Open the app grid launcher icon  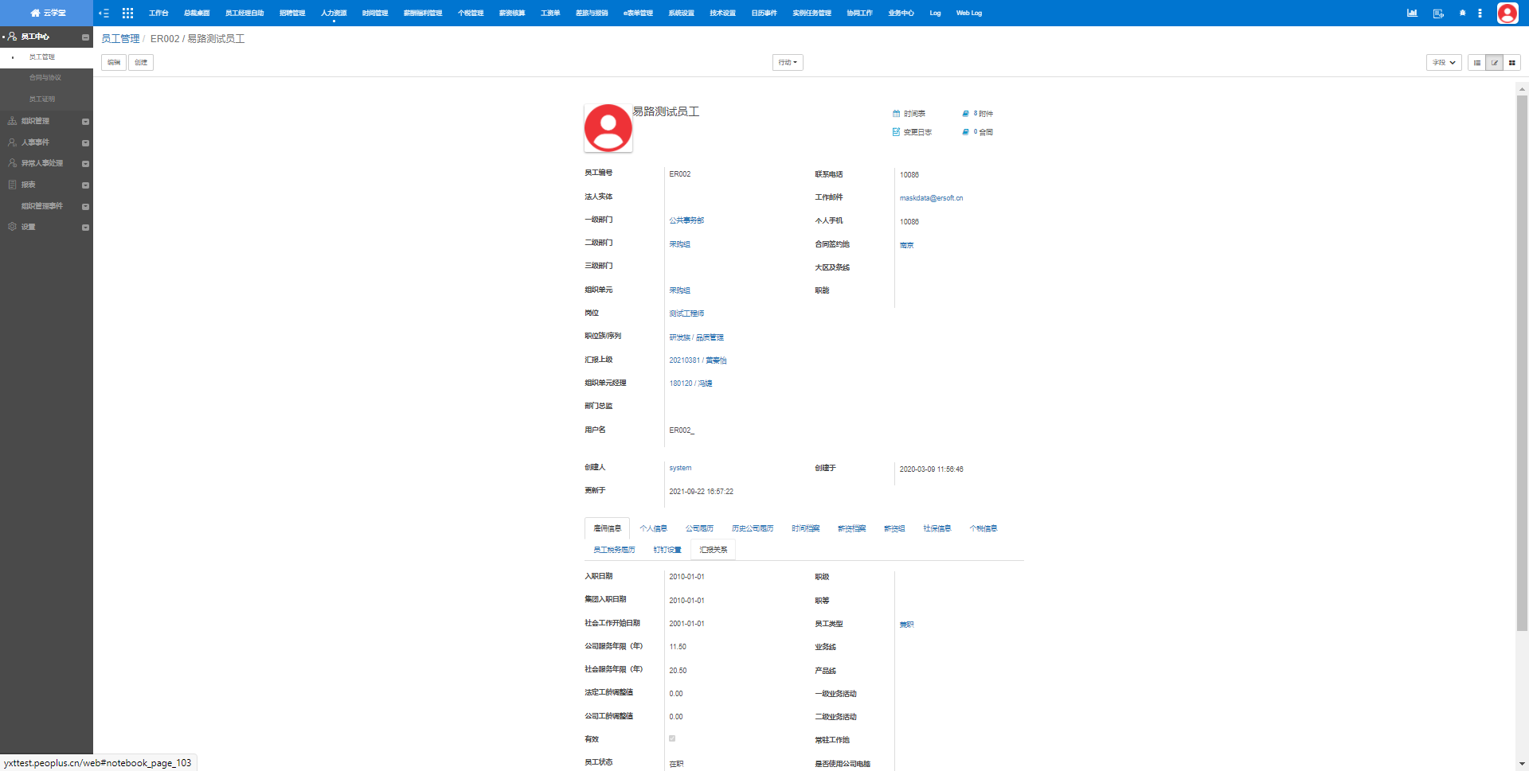pos(127,14)
